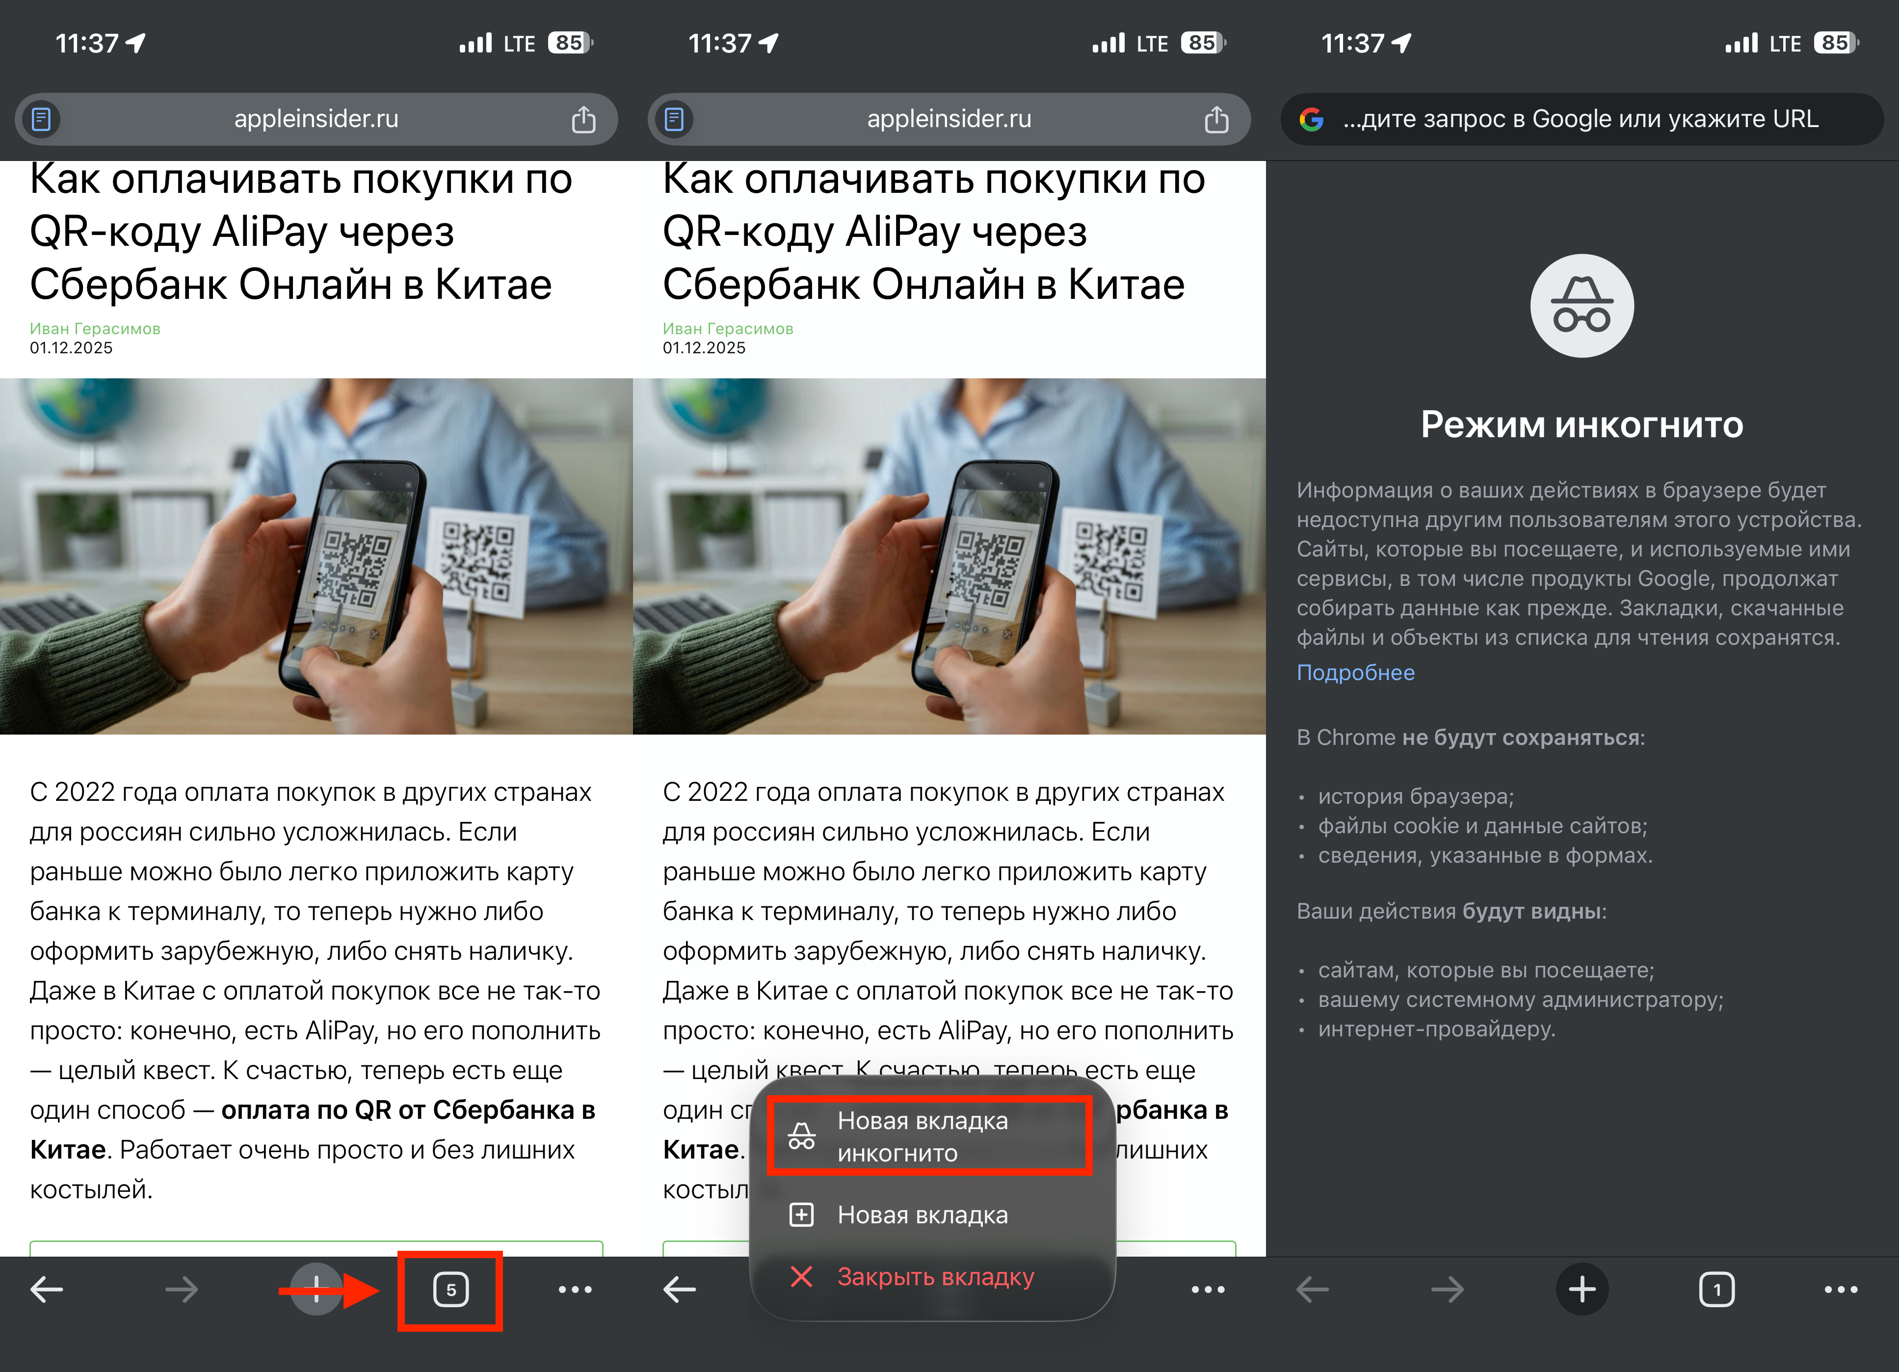Open the tab switcher showing 1 tab
1899x1372 pixels.
[1717, 1289]
